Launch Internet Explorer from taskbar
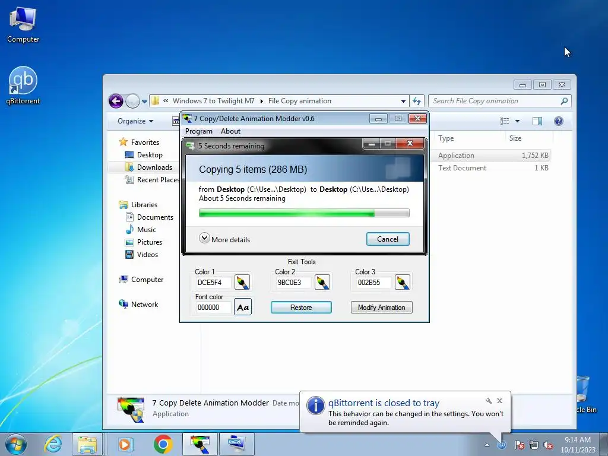This screenshot has height=456, width=608. click(53, 444)
